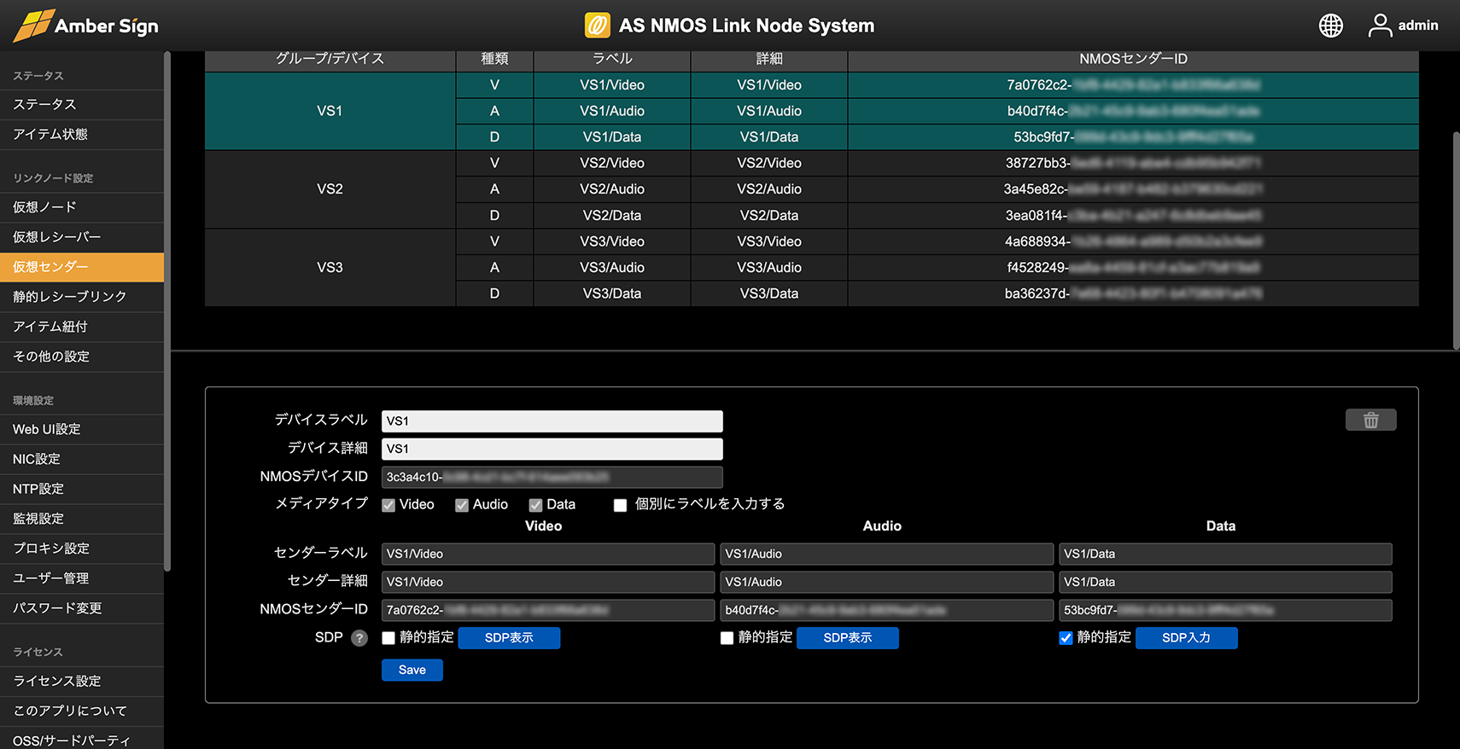Click the デバイスラベル input field
The height and width of the screenshot is (749, 1460).
(x=552, y=421)
